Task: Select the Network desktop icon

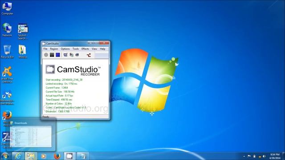Action: point(7,30)
